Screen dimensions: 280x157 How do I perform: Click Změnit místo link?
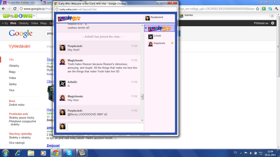(17, 105)
